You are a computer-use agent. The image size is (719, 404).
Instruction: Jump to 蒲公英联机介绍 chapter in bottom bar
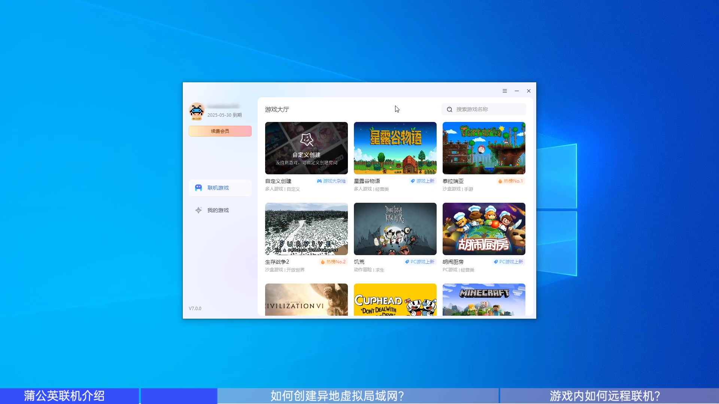pyautogui.click(x=69, y=396)
